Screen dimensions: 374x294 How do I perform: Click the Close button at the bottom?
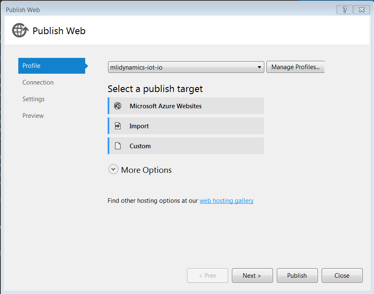click(x=342, y=276)
